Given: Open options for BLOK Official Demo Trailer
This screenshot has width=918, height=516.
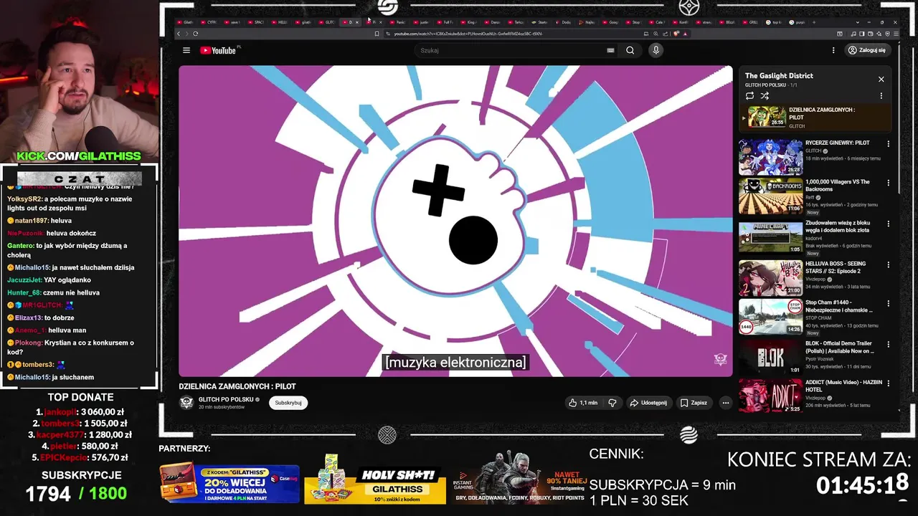Looking at the screenshot, I should tap(889, 344).
